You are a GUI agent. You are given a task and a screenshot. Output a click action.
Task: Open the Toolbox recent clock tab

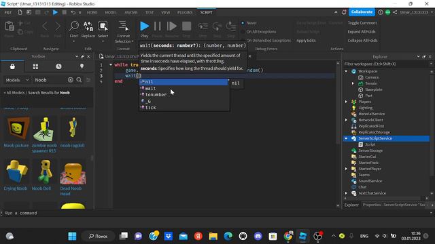pos(58,66)
